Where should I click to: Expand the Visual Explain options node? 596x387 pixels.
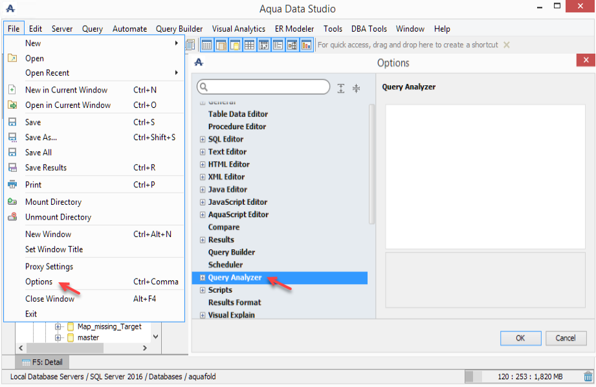(x=203, y=315)
